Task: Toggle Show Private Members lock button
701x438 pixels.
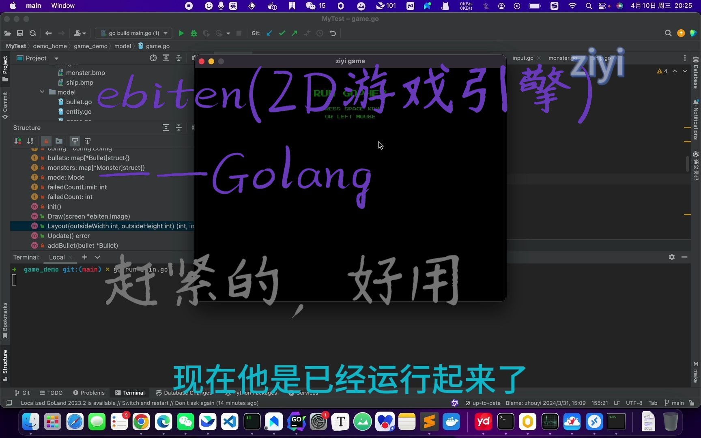Action: (x=46, y=141)
